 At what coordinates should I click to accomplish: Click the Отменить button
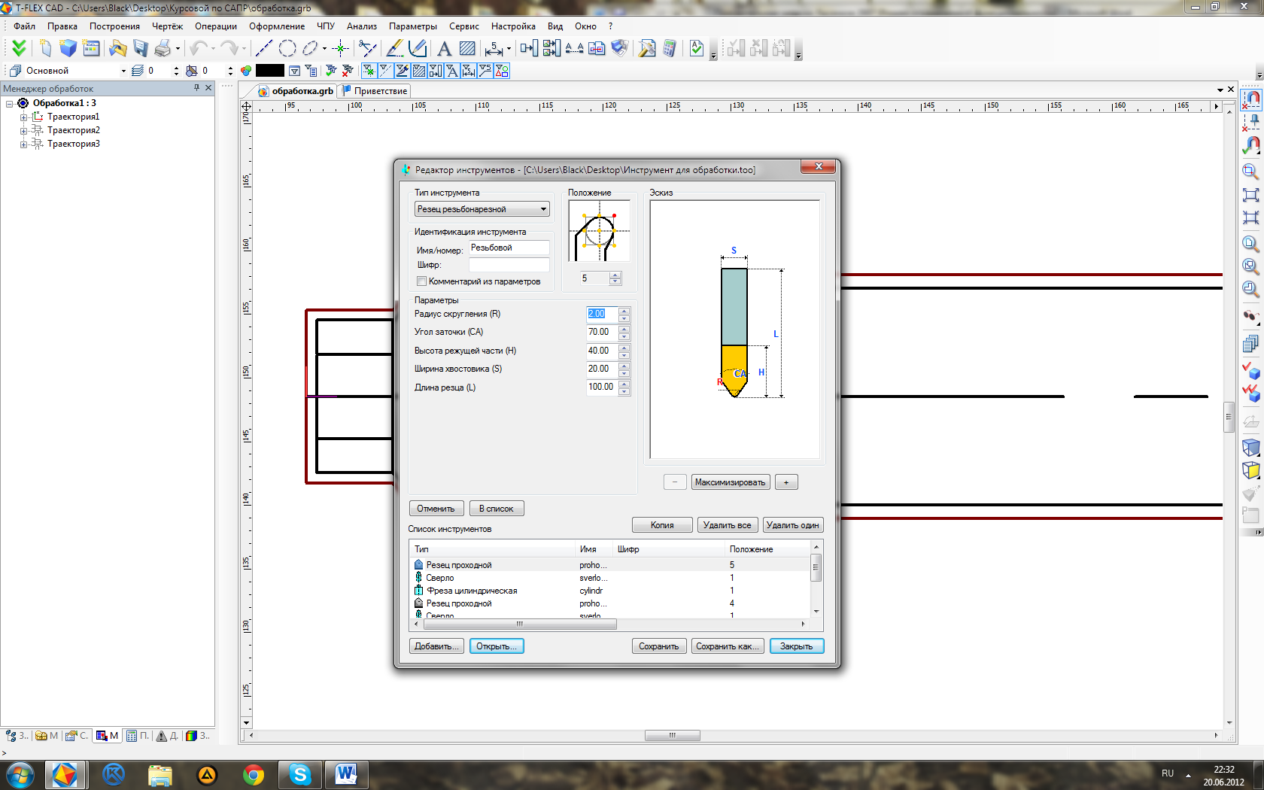point(436,509)
